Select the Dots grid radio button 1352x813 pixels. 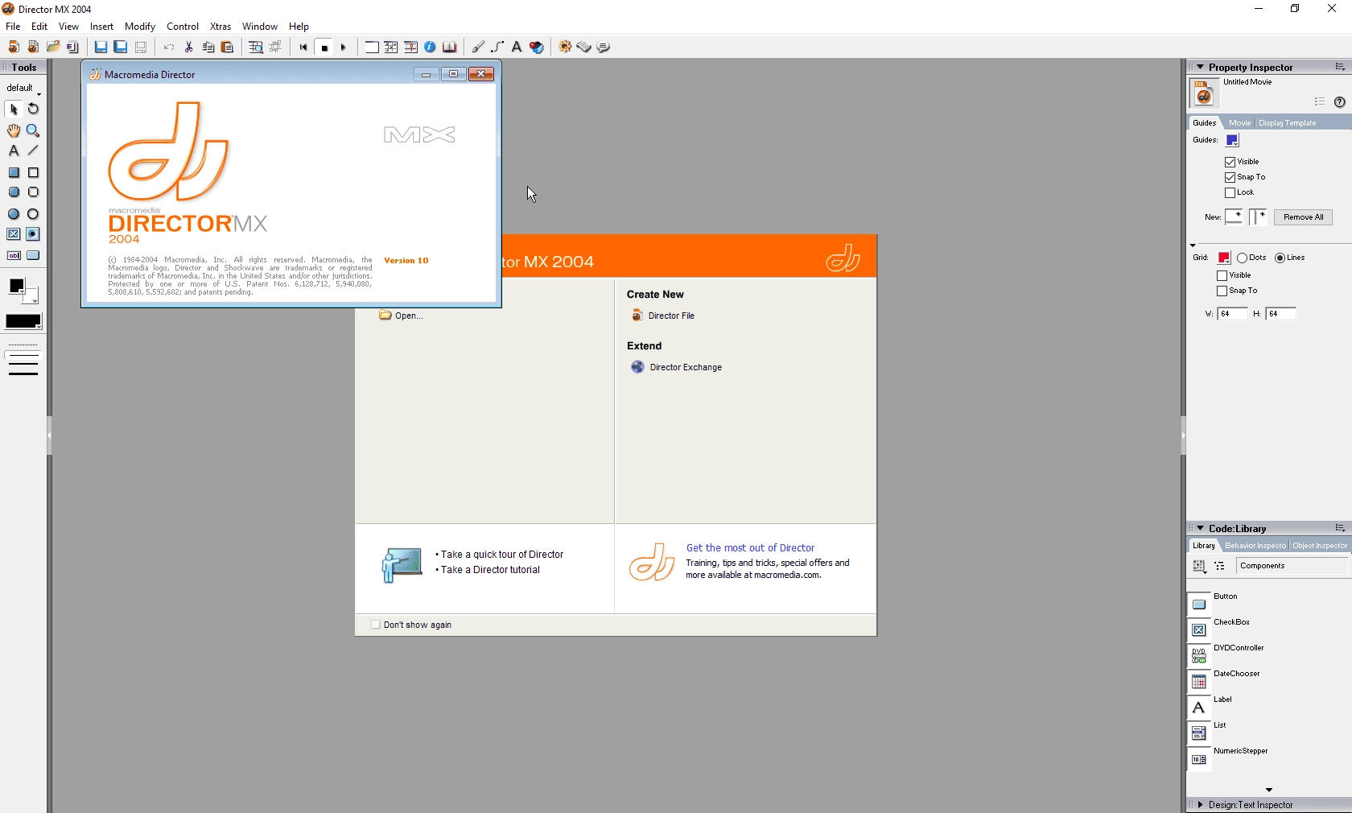[x=1243, y=258]
